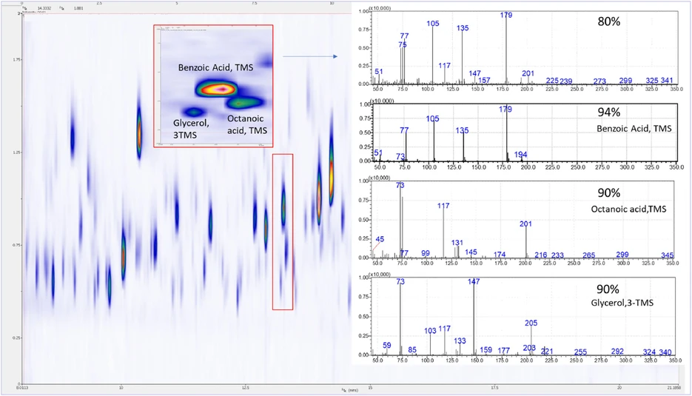Click peak label 255 in the Glycerol spectrum
The image size is (692, 396).
(581, 352)
